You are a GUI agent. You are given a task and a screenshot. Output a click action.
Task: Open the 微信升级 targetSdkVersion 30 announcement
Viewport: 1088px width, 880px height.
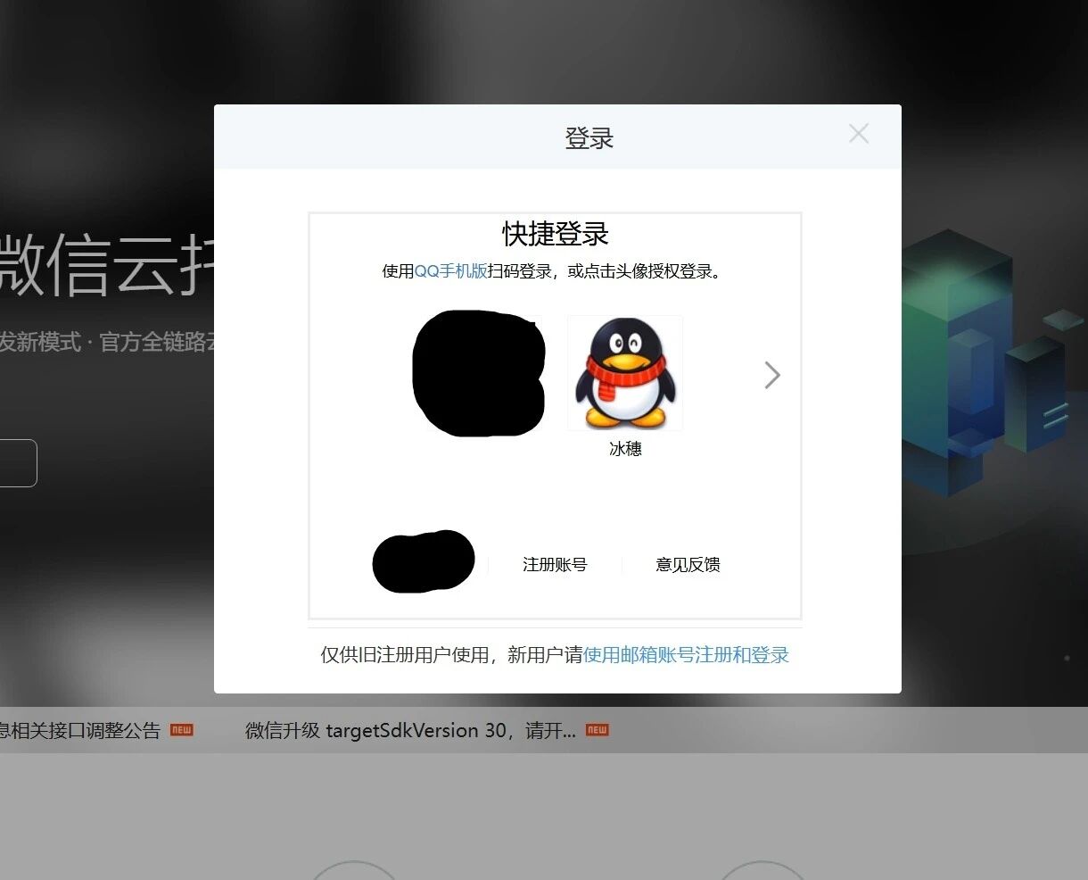click(410, 730)
